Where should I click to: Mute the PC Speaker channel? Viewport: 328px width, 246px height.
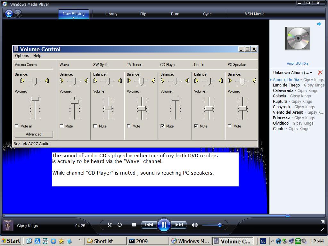point(230,126)
